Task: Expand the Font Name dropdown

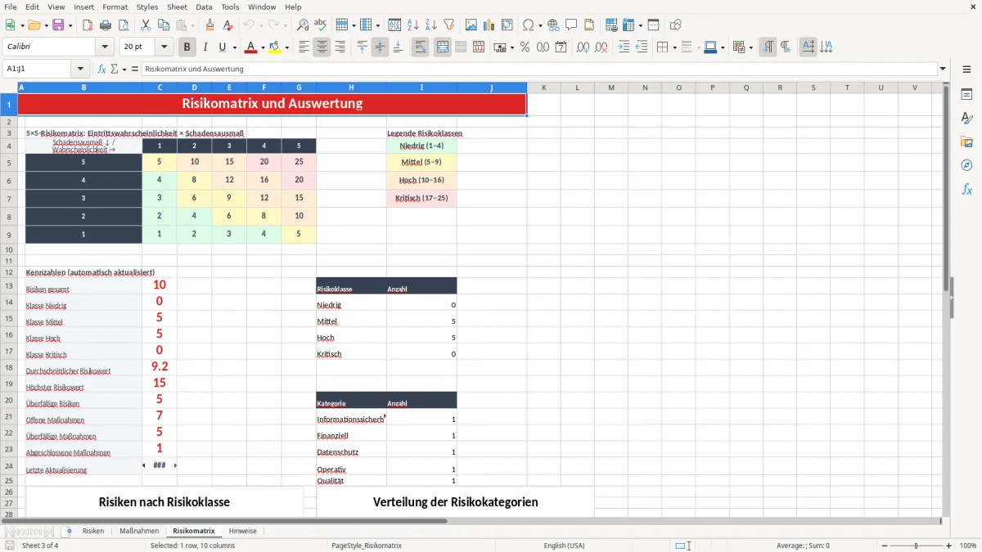Action: point(104,47)
